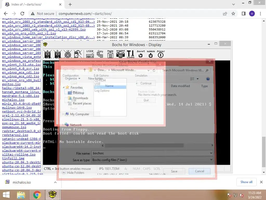Viewport: 266px width, 200px height.
Task: Click Cancel in Save Bochs Config File dialog
Action: pos(199,171)
